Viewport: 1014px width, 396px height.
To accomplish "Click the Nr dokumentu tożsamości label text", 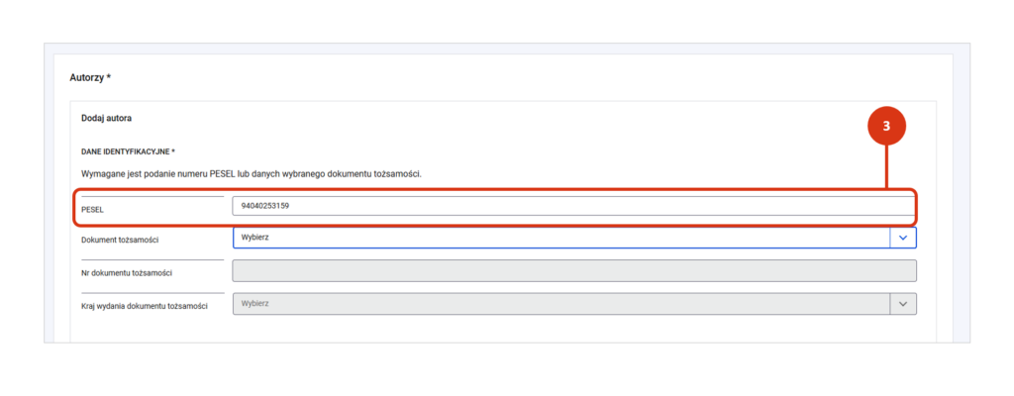I will coord(127,273).
